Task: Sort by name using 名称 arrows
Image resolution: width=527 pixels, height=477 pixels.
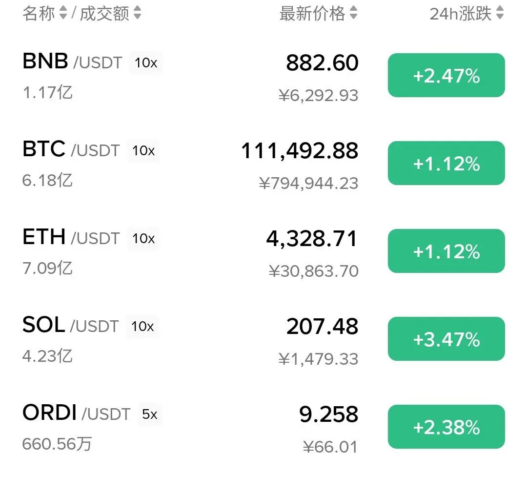Action: (63, 13)
